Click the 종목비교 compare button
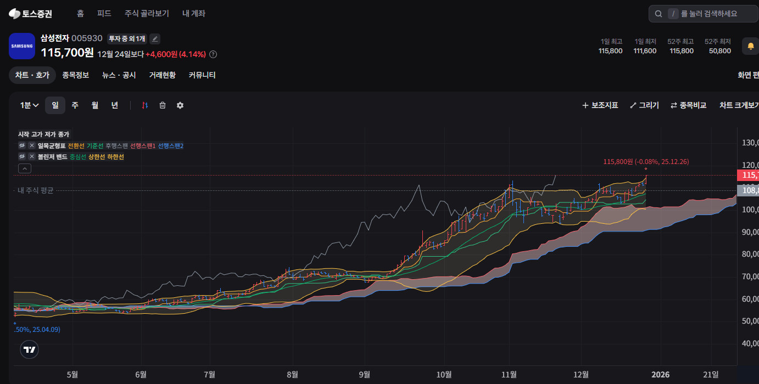Screen dimensions: 759x384 pyautogui.click(x=688, y=105)
